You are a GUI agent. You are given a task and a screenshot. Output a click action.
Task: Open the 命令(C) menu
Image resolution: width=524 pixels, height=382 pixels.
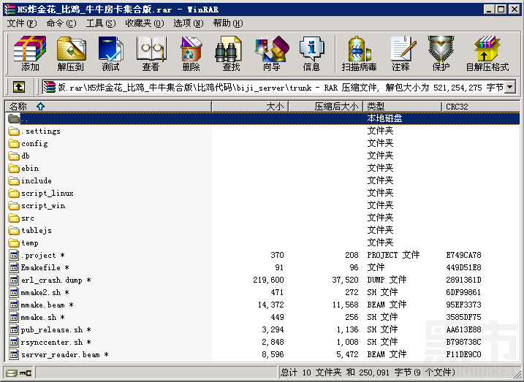click(61, 23)
